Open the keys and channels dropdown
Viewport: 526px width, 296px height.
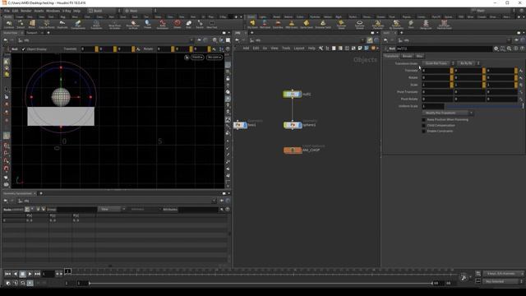point(503,274)
